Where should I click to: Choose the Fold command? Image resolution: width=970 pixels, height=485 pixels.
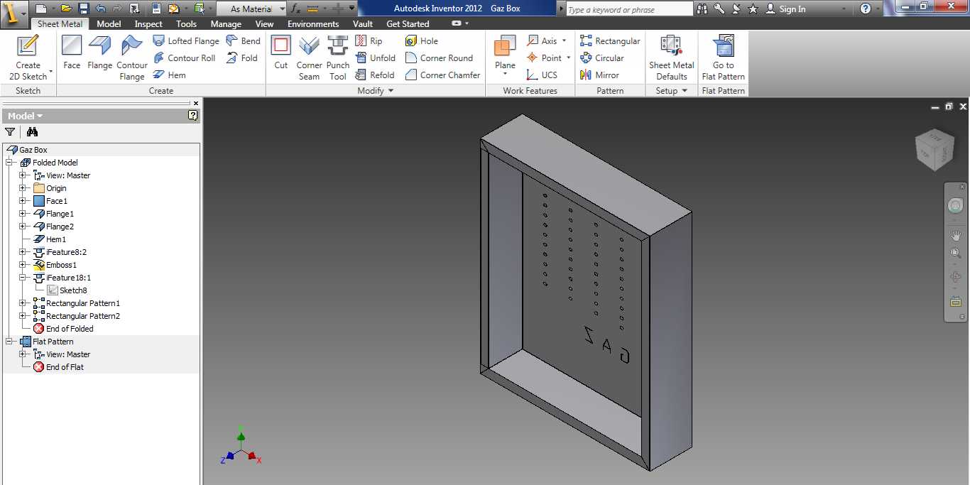pos(241,58)
